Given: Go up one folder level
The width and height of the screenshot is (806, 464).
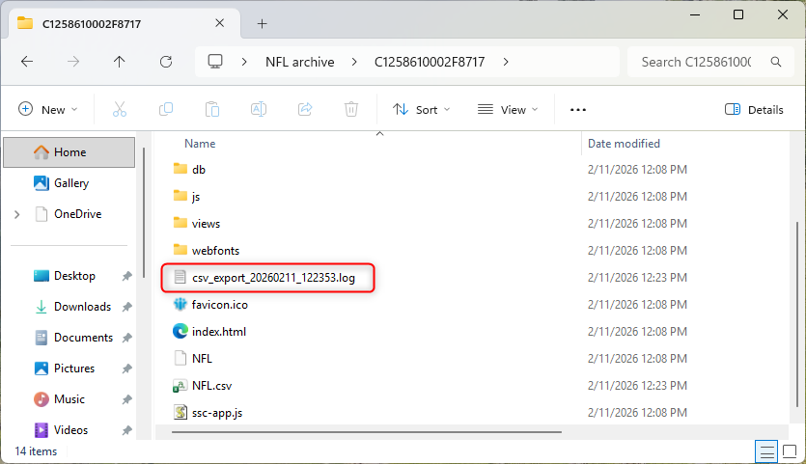Looking at the screenshot, I should pyautogui.click(x=119, y=62).
